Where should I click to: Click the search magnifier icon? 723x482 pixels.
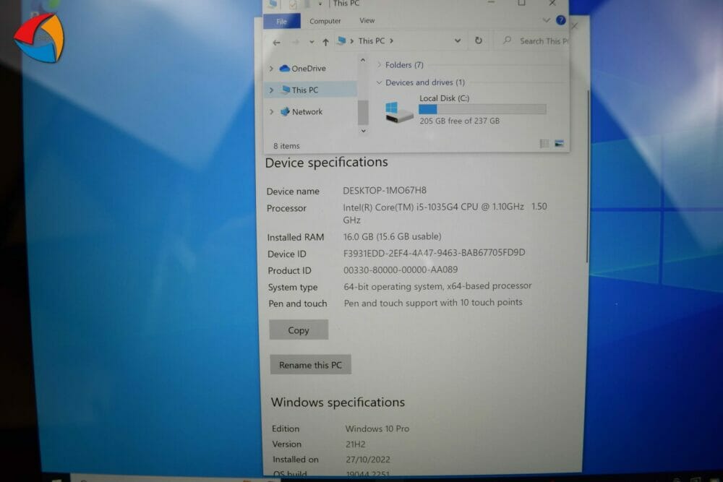click(x=508, y=40)
